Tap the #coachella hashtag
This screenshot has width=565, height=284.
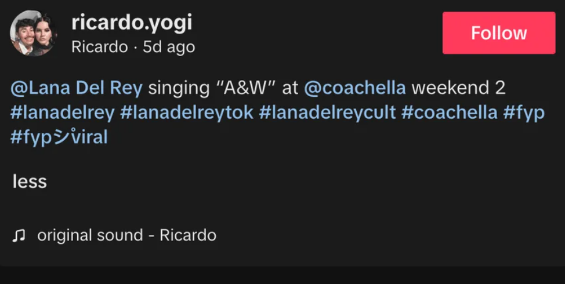(449, 112)
